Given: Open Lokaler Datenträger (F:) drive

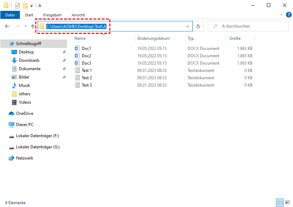Looking at the screenshot, I should point(37,136).
